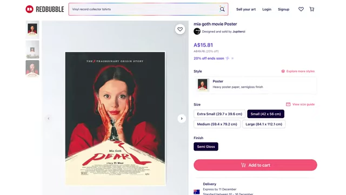Screen dimensions: 346x195
Task: Select second room-mockup thumbnail
Action: (x=32, y=49)
